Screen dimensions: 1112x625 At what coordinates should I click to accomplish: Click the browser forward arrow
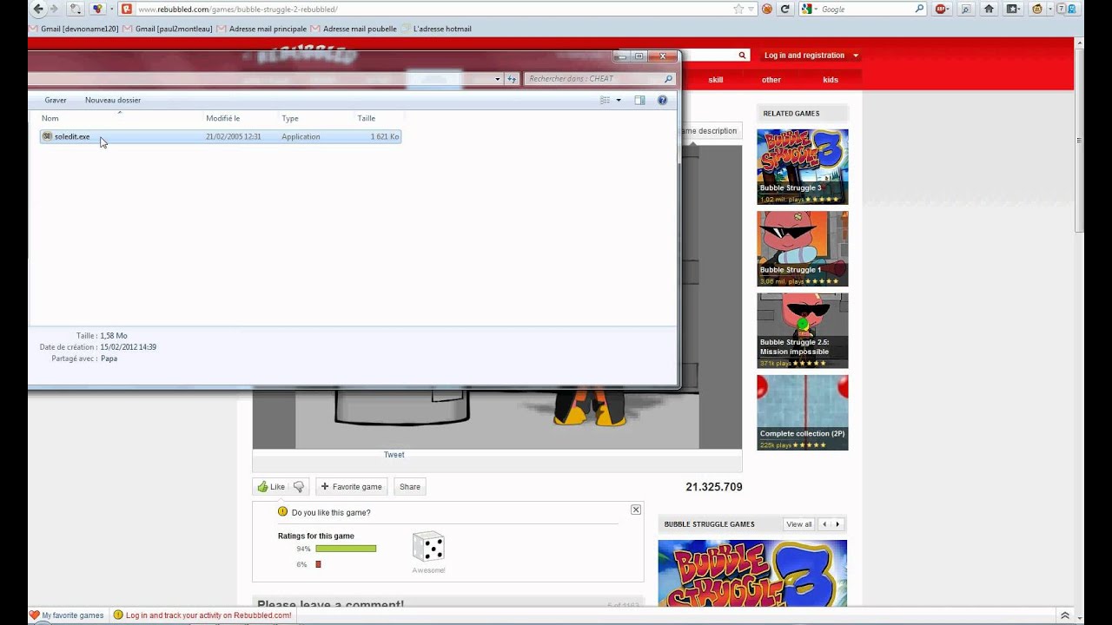[55, 9]
